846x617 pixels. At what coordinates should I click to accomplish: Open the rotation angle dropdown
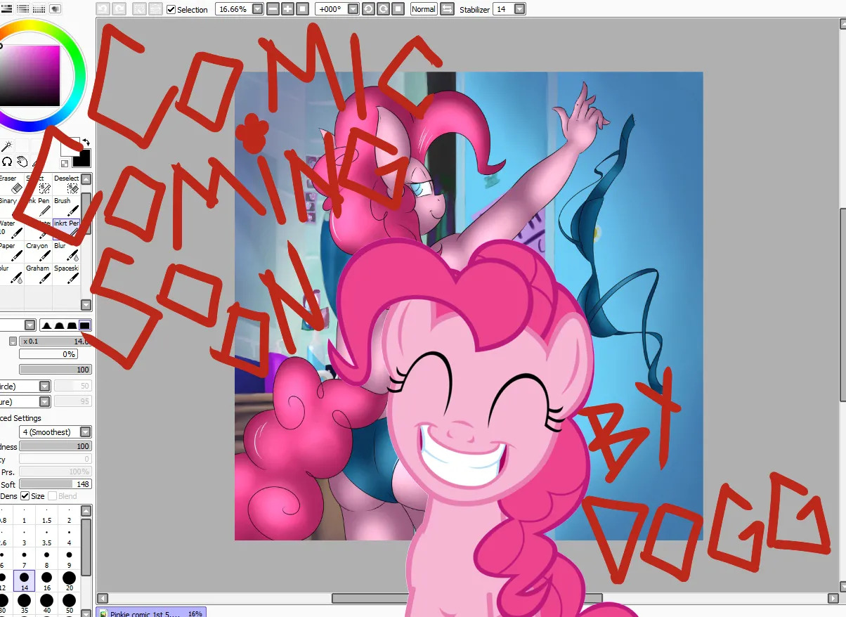352,9
